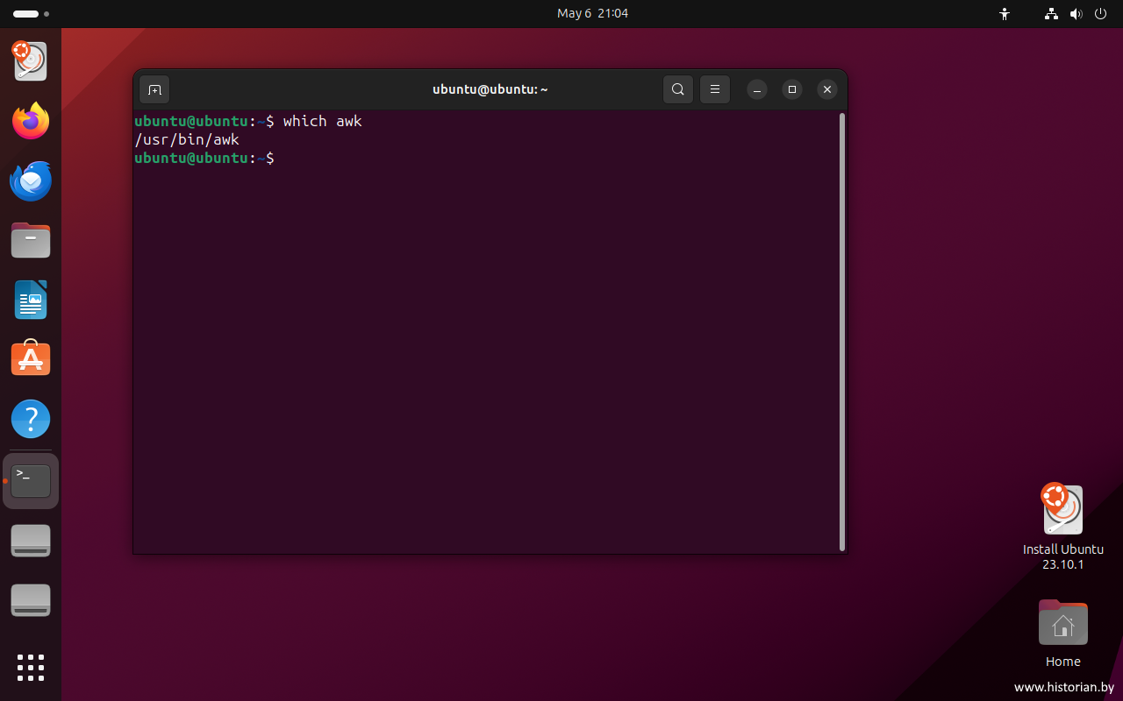Viewport: 1123px width, 701px height.
Task: Open the clock and calendar menu
Action: coord(592,14)
